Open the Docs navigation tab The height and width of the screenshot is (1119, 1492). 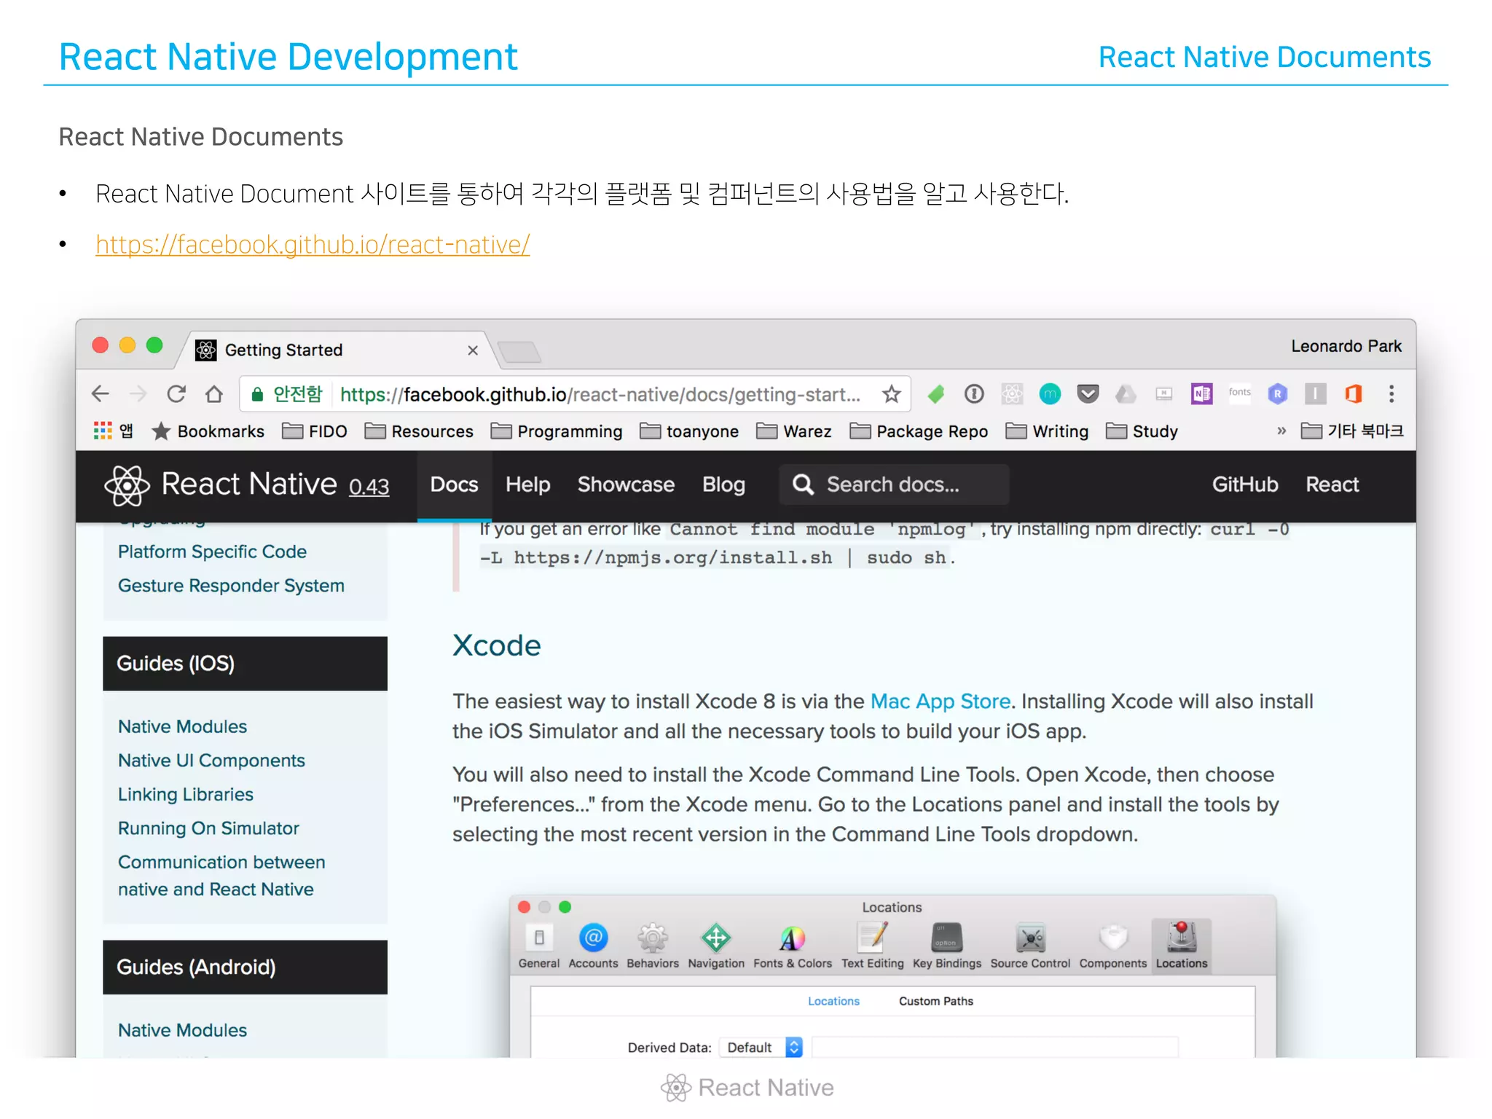[x=454, y=485]
